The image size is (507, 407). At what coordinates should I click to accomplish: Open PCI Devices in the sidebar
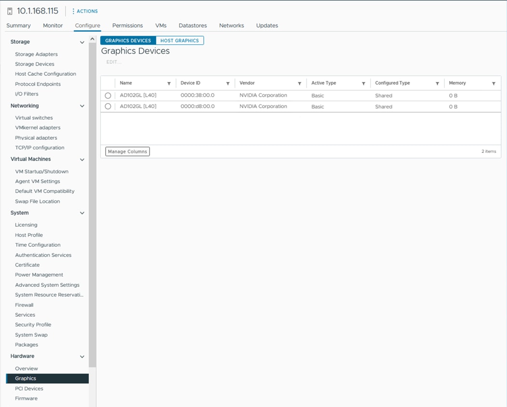click(x=29, y=389)
